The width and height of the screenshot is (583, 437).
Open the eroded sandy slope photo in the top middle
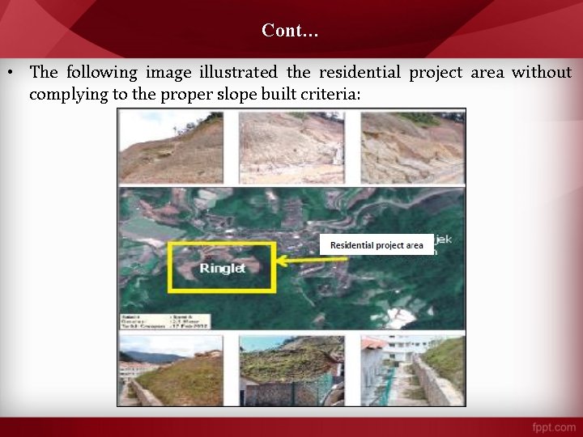291,147
